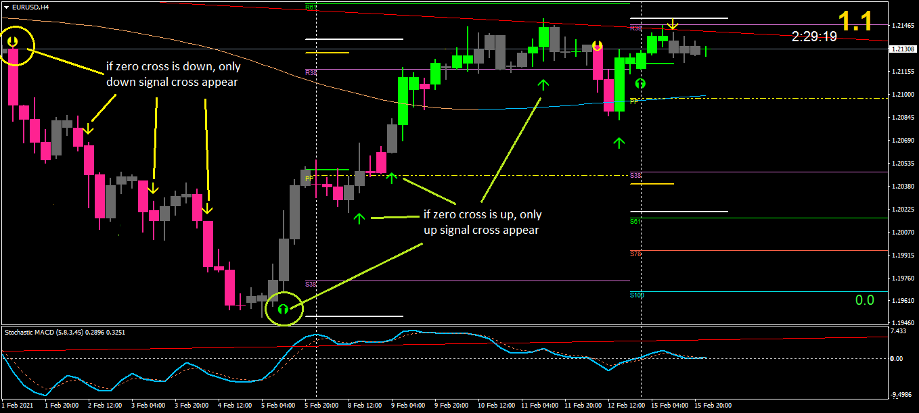Click the 15 Feb 20:00 time label
Screen dimensions: 919x413
pos(713,406)
